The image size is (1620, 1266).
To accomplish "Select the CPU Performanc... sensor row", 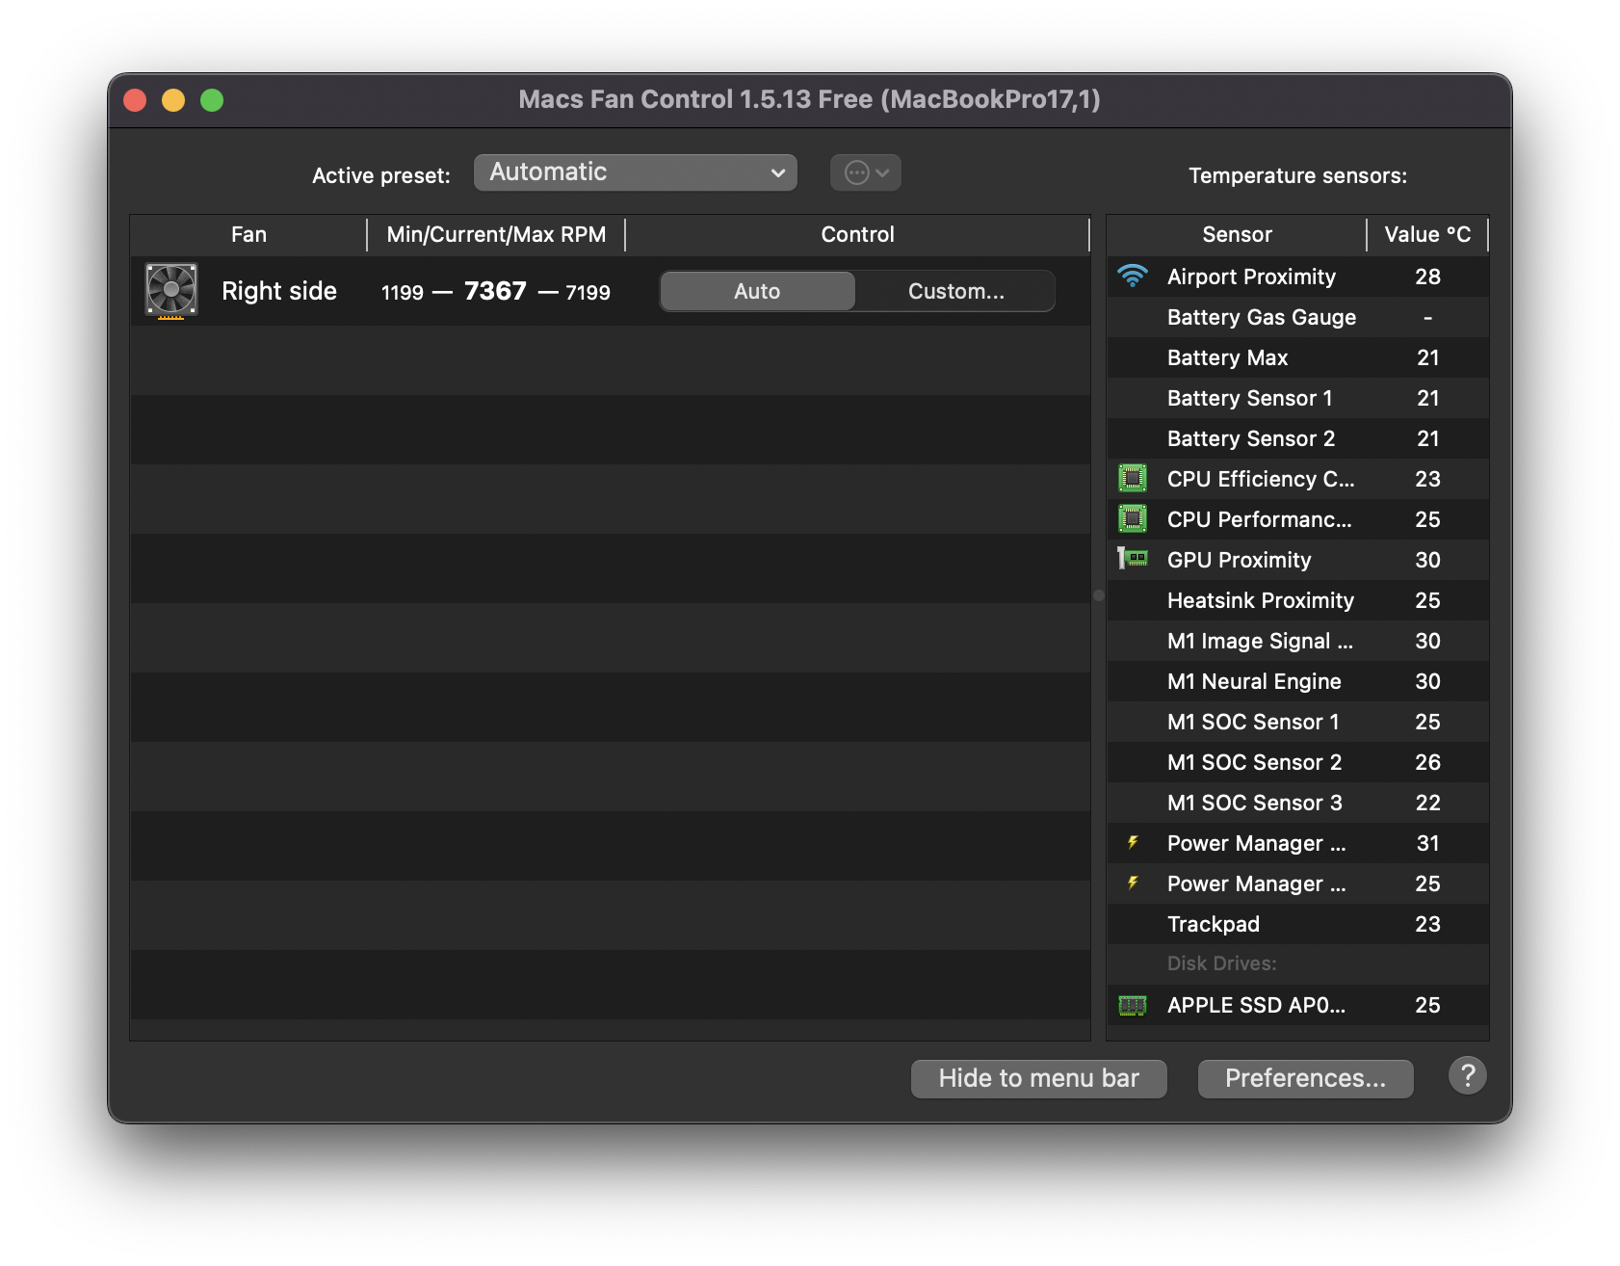I will (x=1297, y=519).
